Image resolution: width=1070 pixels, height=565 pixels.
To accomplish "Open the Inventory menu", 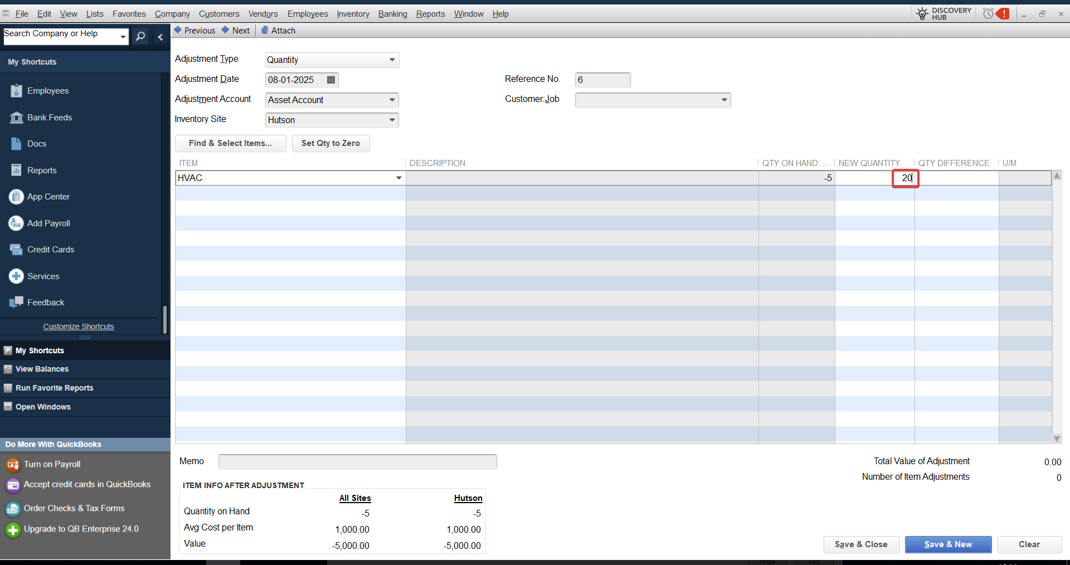I will (353, 14).
